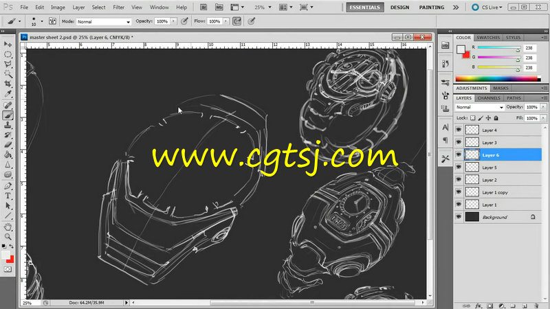This screenshot has height=309, width=550.
Task: Hide Layer 1 copy visibility eye
Action: click(x=459, y=192)
